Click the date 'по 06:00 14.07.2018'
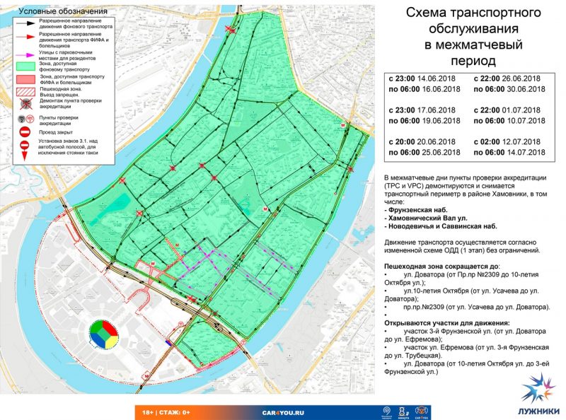The height and width of the screenshot is (420, 566). tap(509, 152)
